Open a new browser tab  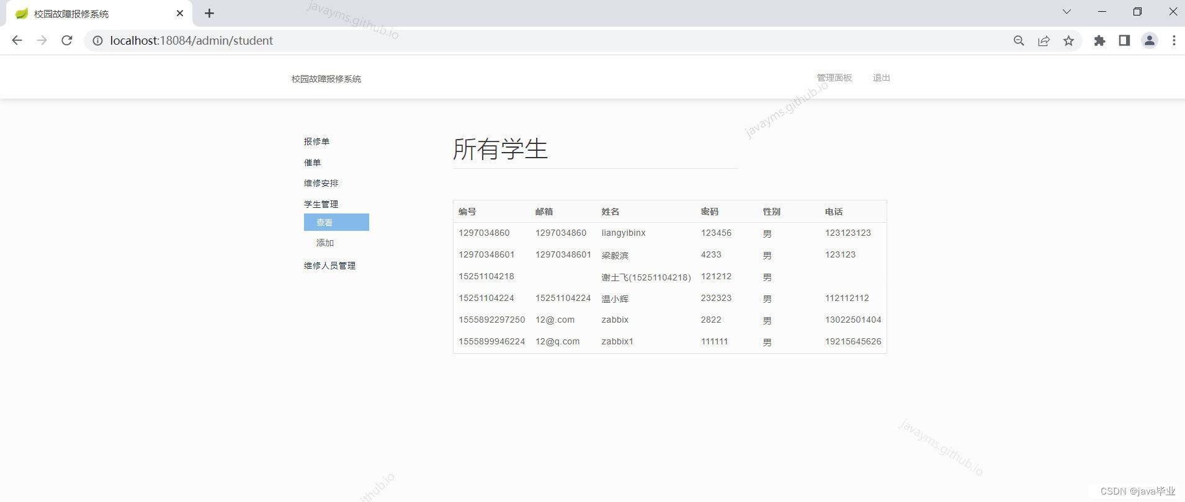click(x=210, y=13)
